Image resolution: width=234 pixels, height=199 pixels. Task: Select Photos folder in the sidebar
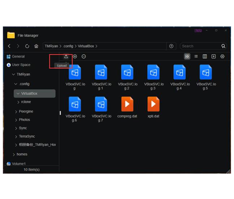pos(25,120)
